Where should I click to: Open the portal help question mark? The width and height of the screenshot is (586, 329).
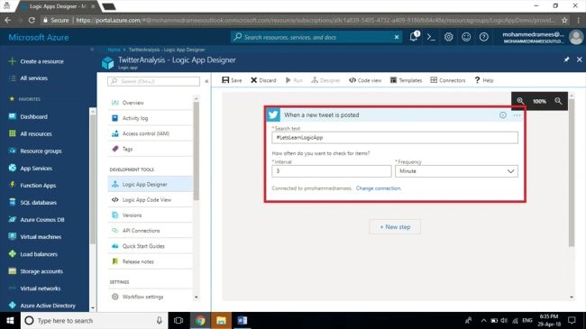coord(483,37)
